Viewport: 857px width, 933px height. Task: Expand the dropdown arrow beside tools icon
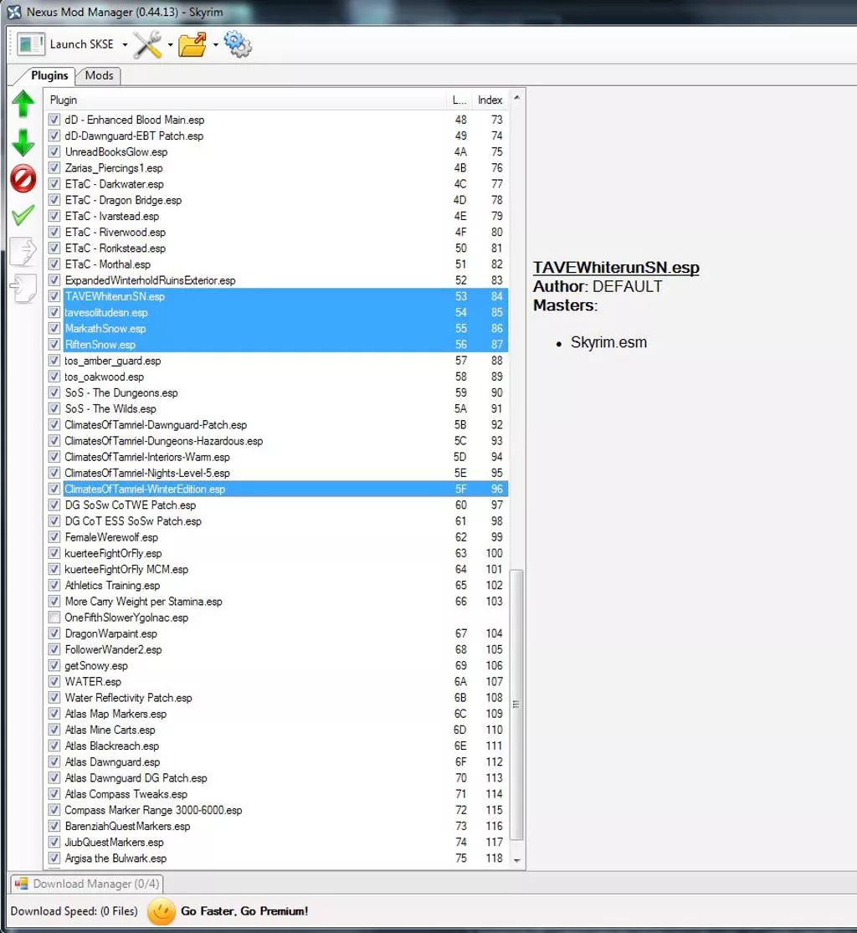(x=170, y=45)
